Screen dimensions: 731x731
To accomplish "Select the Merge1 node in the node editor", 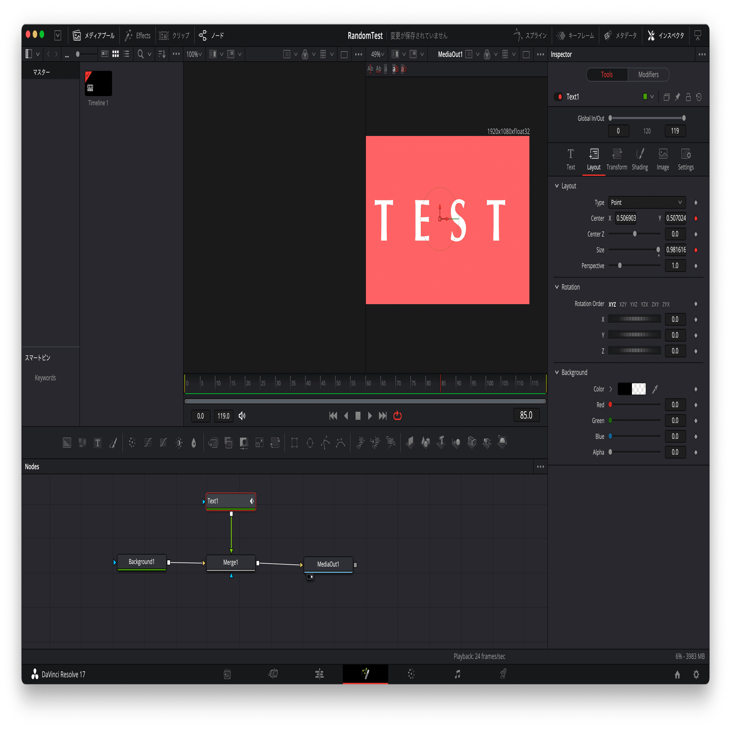I will [x=230, y=563].
